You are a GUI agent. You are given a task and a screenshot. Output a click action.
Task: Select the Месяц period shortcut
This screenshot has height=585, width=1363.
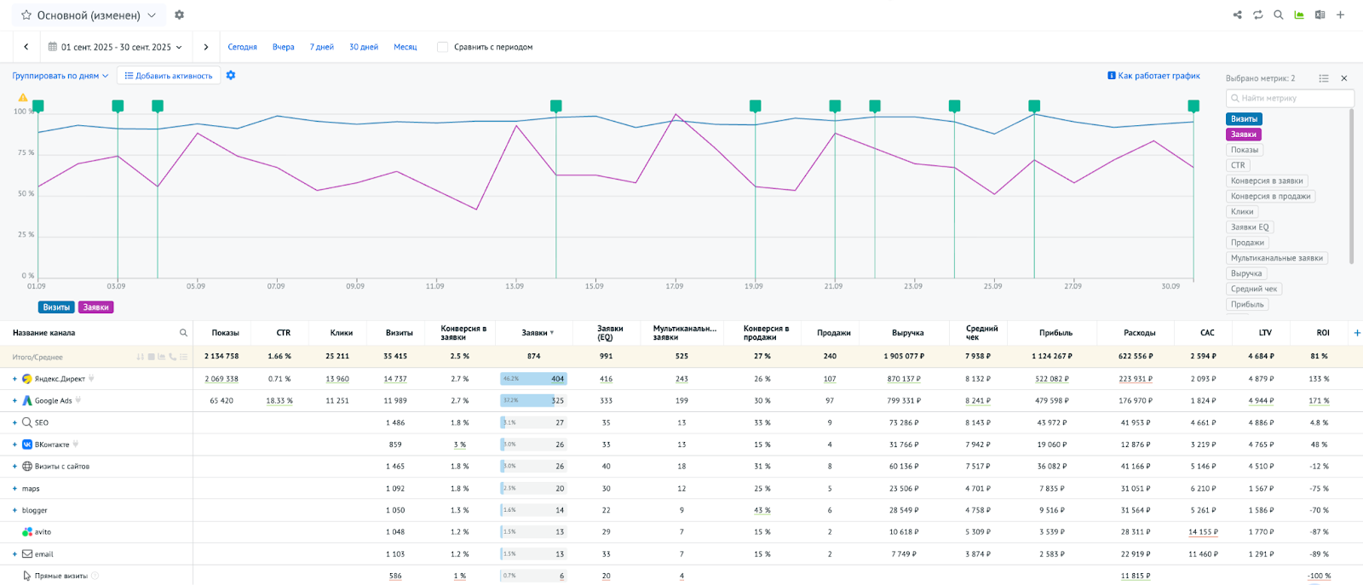(405, 47)
